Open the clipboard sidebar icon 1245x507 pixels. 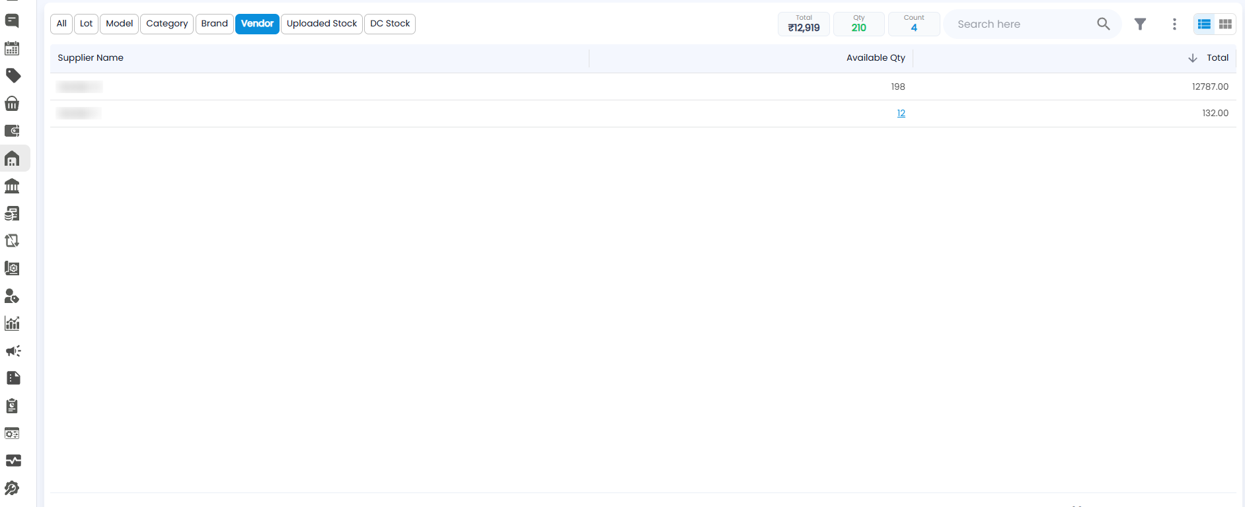pyautogui.click(x=12, y=406)
